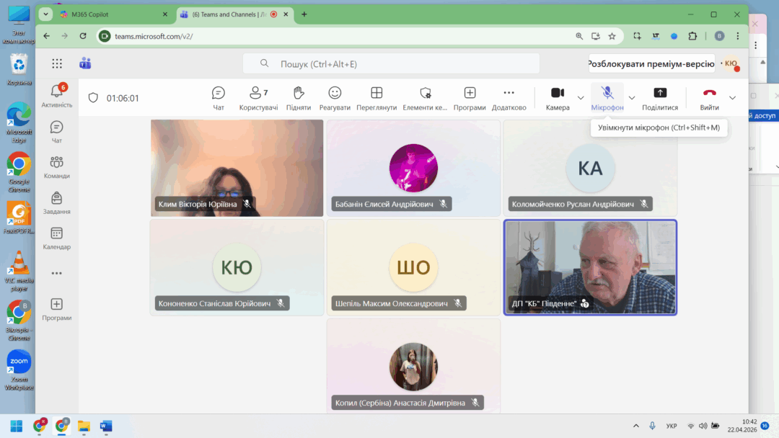Expand the microphone options chevron
Viewport: 779px width, 438px height.
click(632, 98)
